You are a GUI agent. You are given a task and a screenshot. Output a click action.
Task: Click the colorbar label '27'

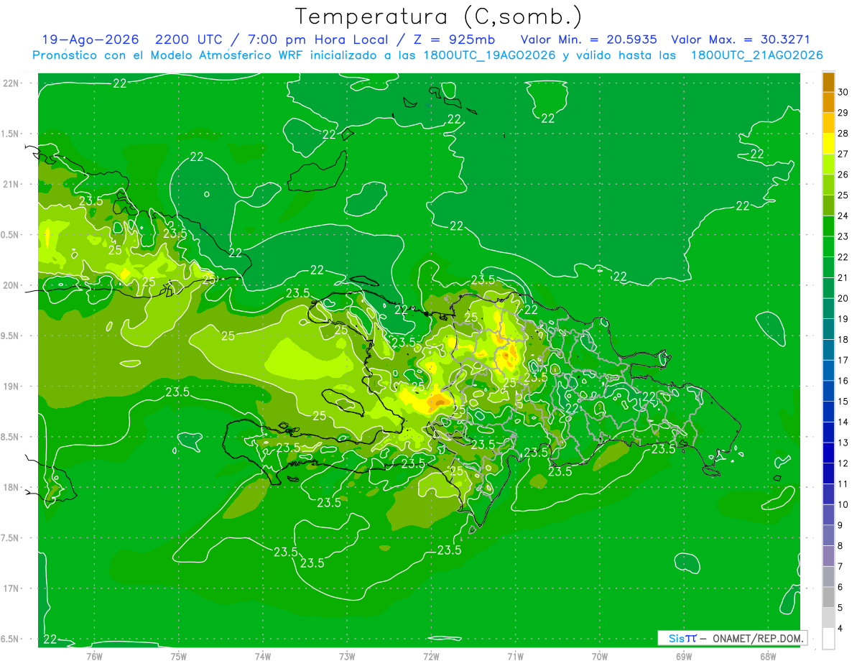(843, 154)
